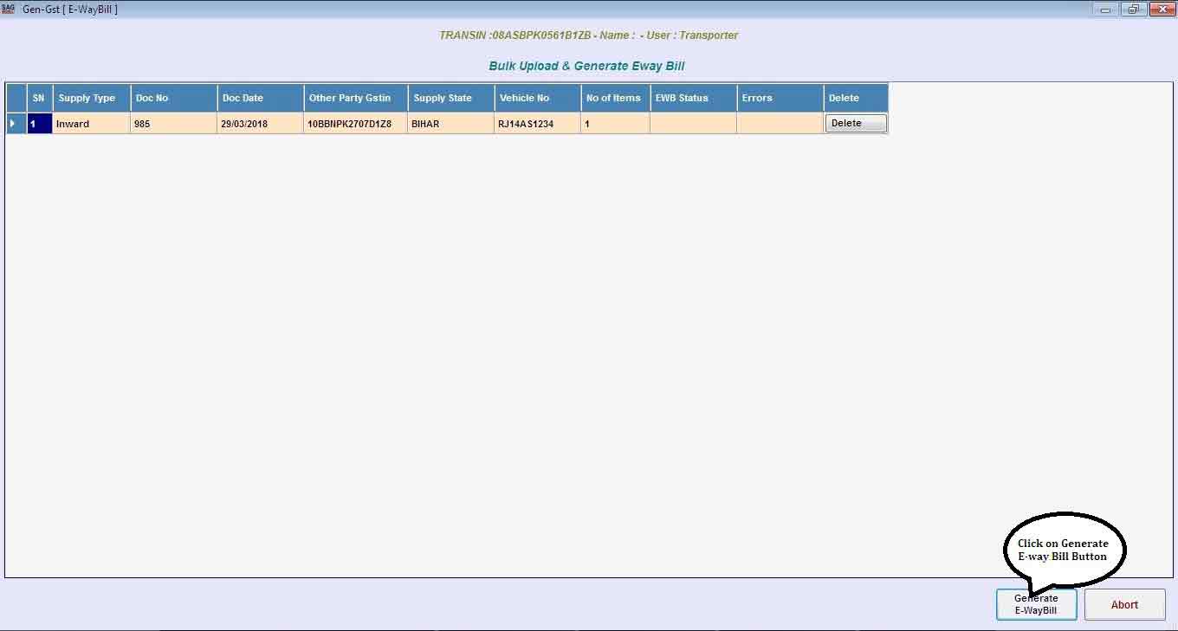Select the Supply State column header
This screenshot has height=631, width=1178.
pyautogui.click(x=450, y=98)
